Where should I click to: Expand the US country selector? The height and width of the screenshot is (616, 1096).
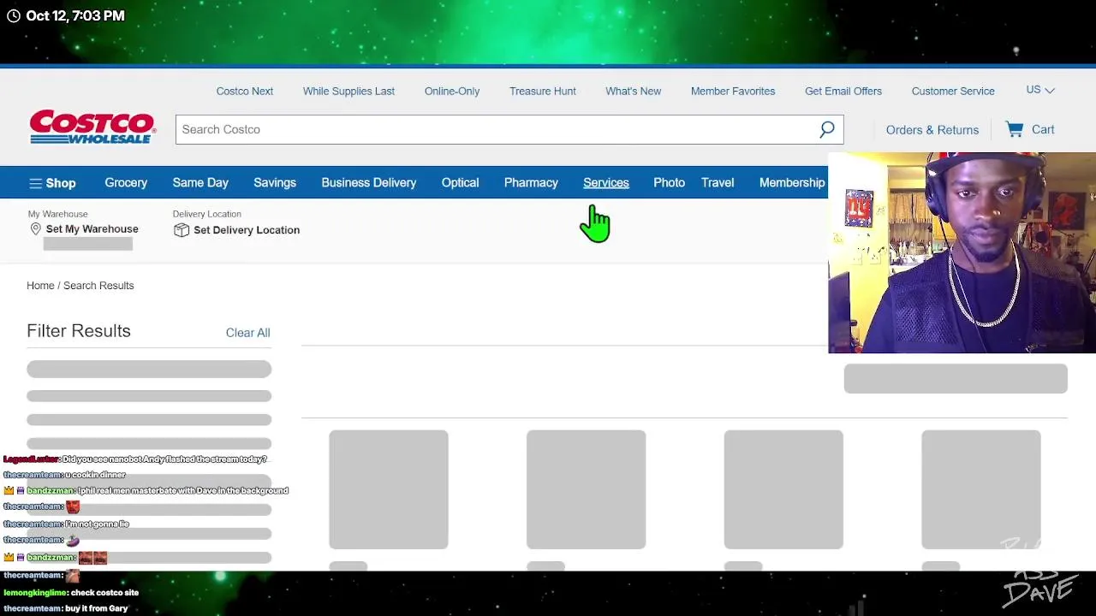1040,90
